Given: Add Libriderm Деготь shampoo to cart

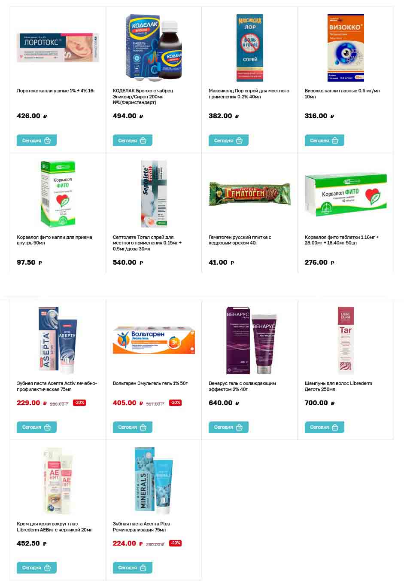Looking at the screenshot, I should coord(325,427).
